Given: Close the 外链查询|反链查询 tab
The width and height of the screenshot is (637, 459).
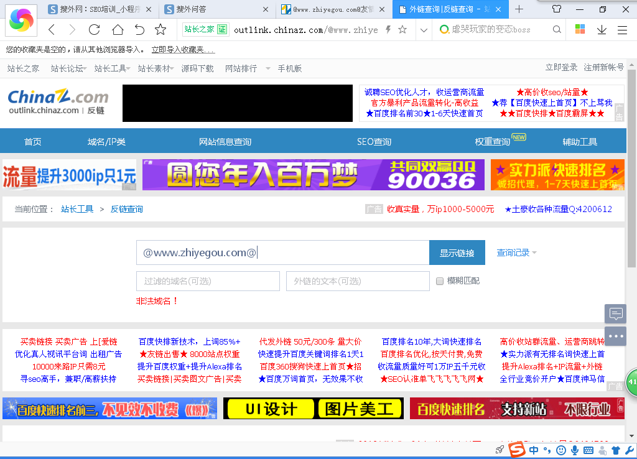Looking at the screenshot, I should (x=498, y=9).
